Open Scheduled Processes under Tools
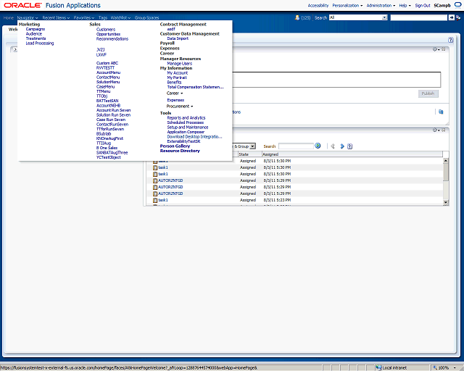 click(x=186, y=122)
